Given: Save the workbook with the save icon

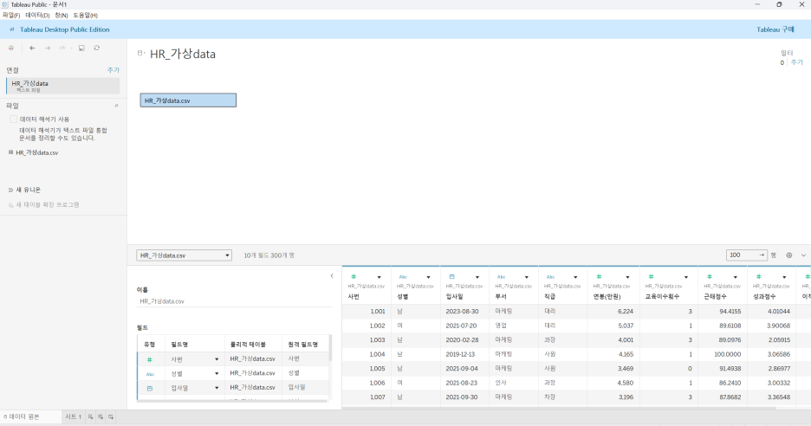Looking at the screenshot, I should click(81, 48).
